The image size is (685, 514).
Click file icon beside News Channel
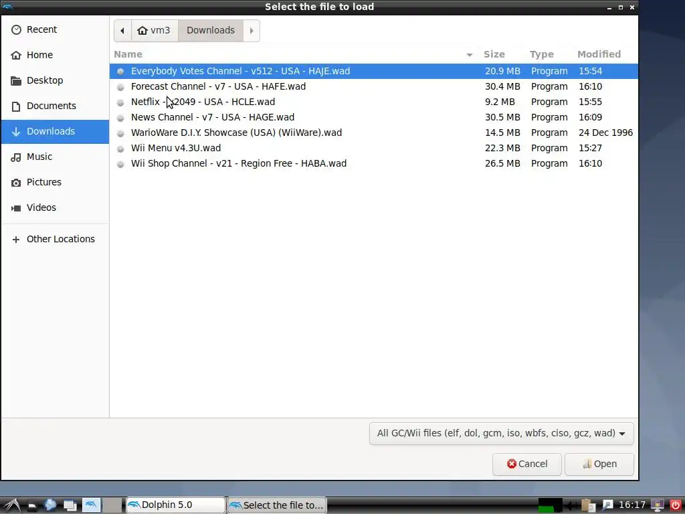[x=120, y=118]
